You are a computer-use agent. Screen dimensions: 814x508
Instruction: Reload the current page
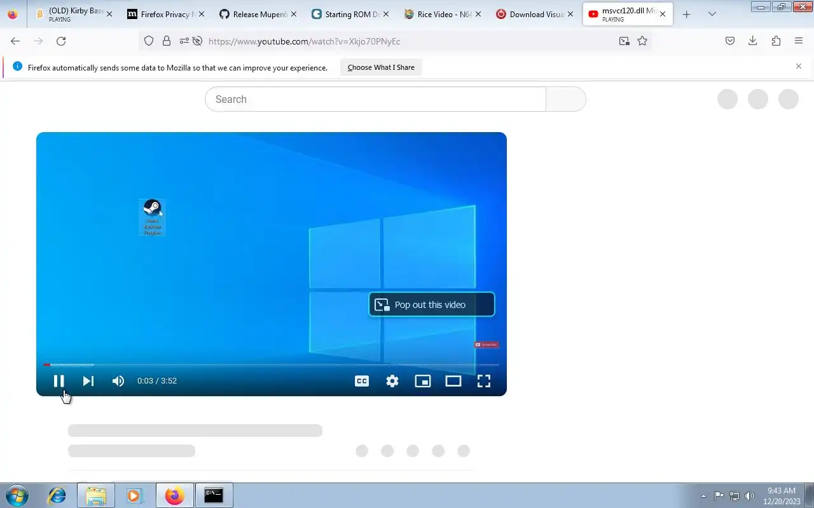click(x=61, y=41)
